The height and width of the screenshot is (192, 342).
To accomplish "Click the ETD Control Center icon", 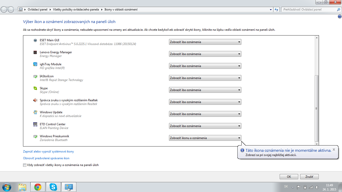I will pos(35,124).
